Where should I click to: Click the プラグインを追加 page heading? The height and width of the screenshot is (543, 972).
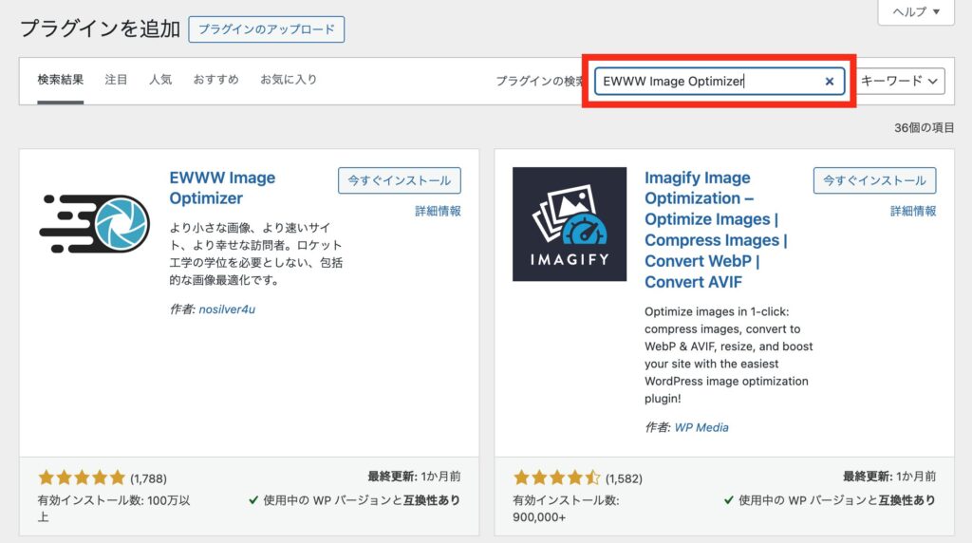pos(100,29)
